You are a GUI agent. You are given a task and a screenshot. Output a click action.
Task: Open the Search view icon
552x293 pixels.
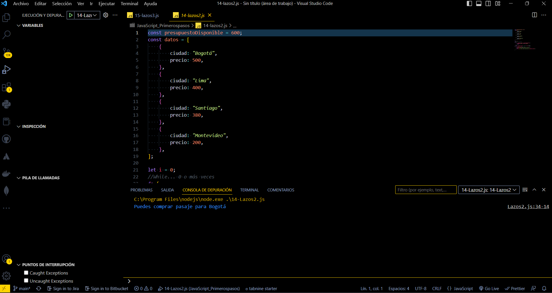click(x=6, y=35)
